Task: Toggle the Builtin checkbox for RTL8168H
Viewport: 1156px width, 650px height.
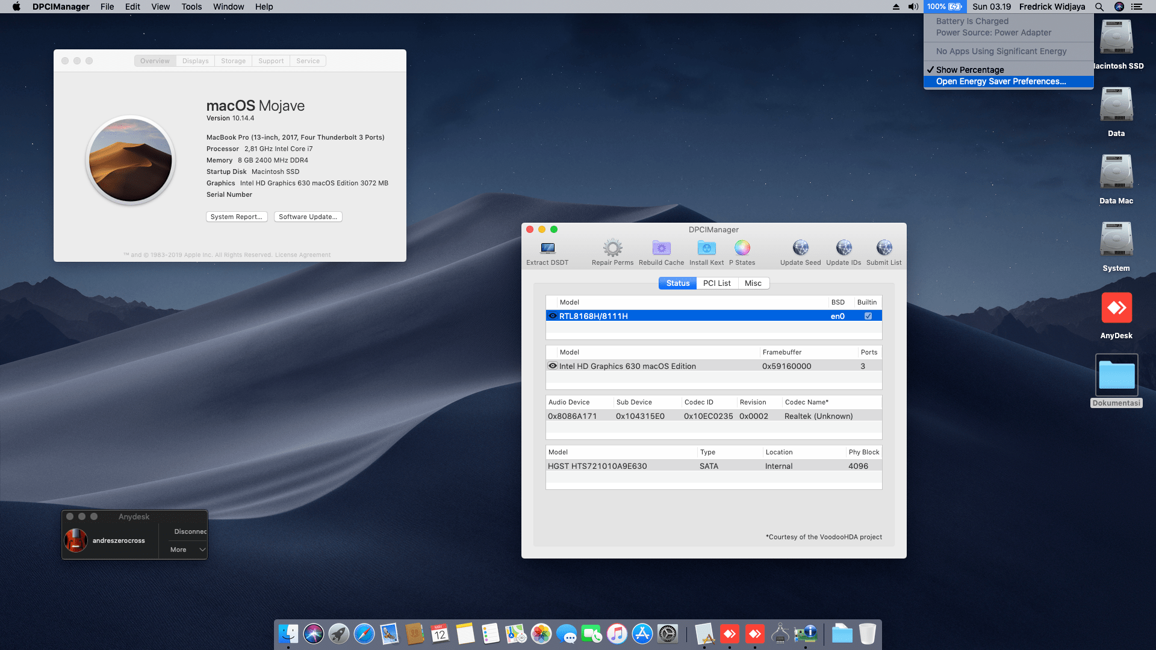Action: 868,316
